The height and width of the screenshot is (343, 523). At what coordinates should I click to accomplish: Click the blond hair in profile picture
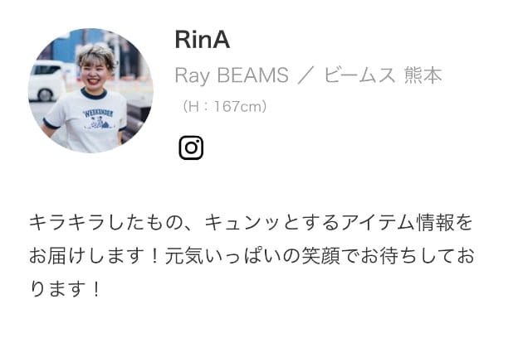97,55
